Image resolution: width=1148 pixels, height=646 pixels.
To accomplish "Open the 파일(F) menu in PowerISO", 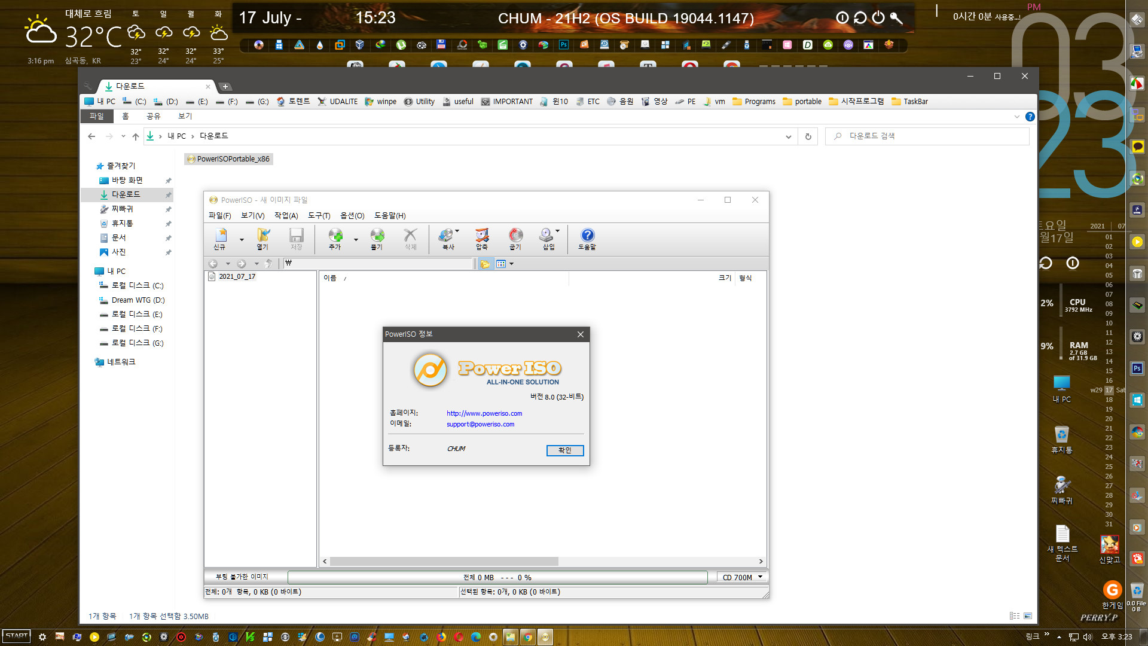I will [x=219, y=216].
